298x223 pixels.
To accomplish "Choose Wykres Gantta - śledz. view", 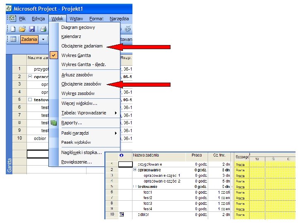I will pos(84,64).
